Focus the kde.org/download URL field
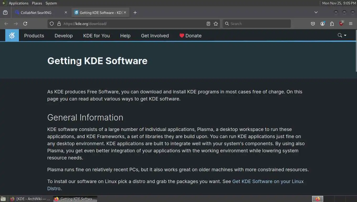 coord(134,24)
